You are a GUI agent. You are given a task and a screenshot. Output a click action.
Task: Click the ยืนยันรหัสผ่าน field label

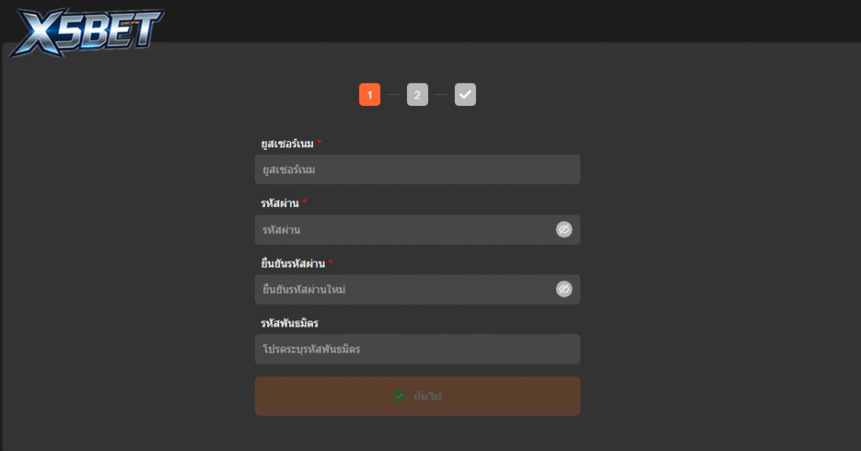293,263
